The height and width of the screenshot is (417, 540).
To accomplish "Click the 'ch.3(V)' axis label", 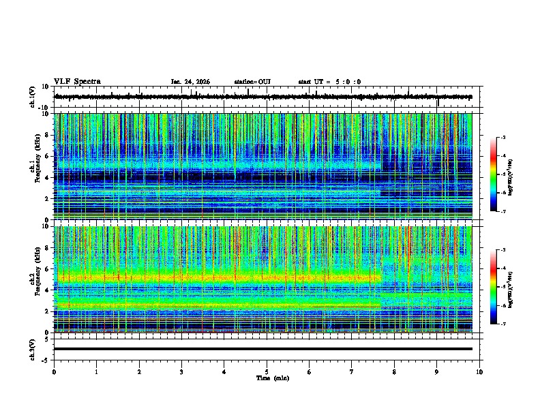I will (x=33, y=350).
